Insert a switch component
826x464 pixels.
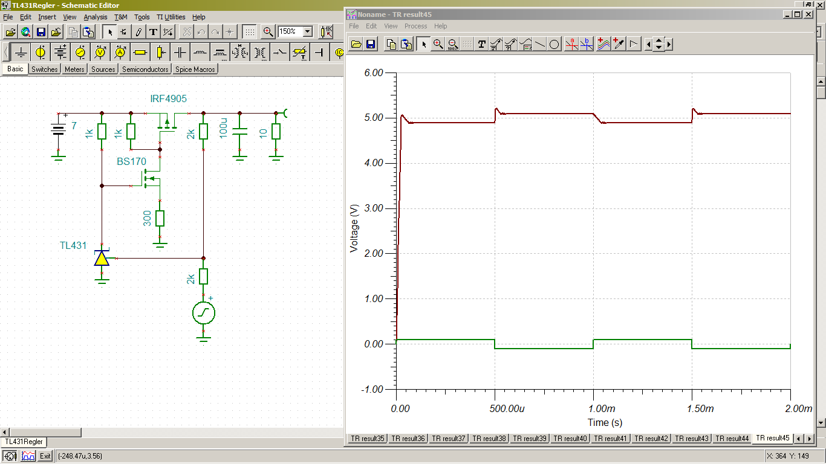tap(280, 53)
